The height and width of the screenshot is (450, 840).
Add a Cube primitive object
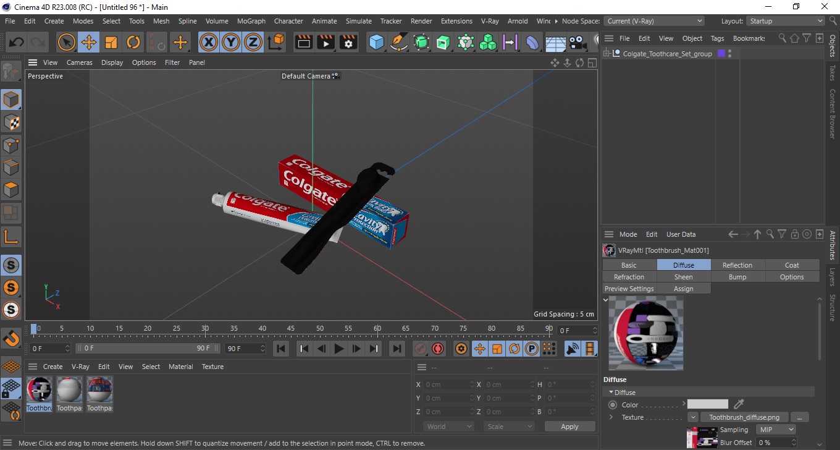point(376,43)
